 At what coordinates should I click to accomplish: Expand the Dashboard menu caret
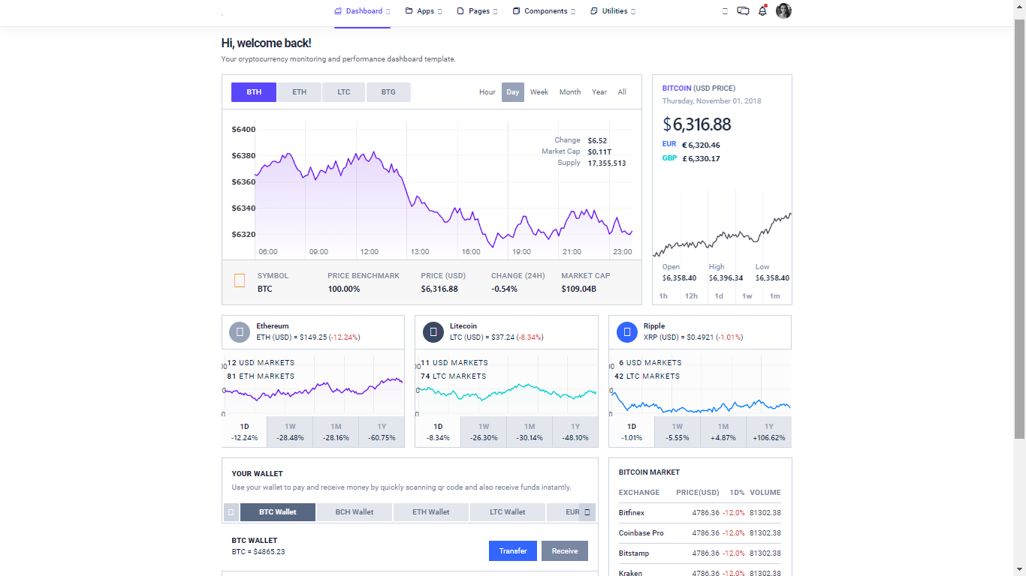[388, 11]
